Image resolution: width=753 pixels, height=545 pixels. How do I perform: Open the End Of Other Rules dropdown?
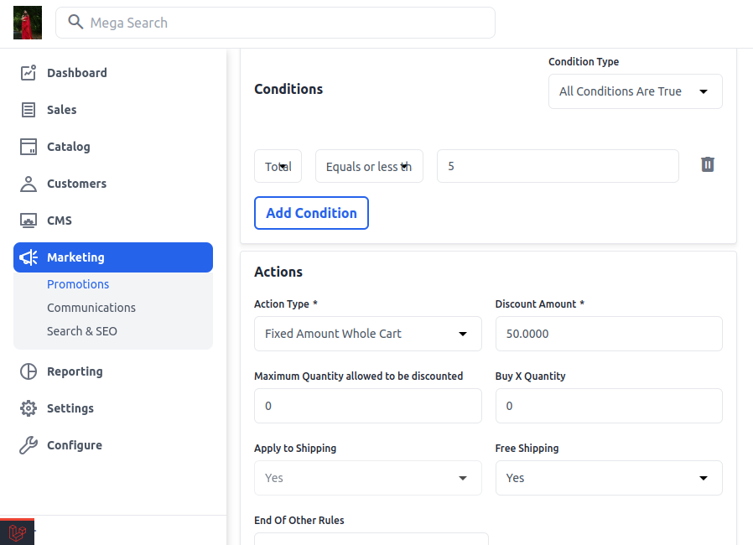click(x=371, y=539)
